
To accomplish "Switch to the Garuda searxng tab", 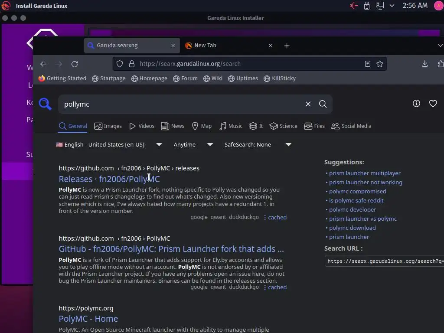I will pos(132,46).
